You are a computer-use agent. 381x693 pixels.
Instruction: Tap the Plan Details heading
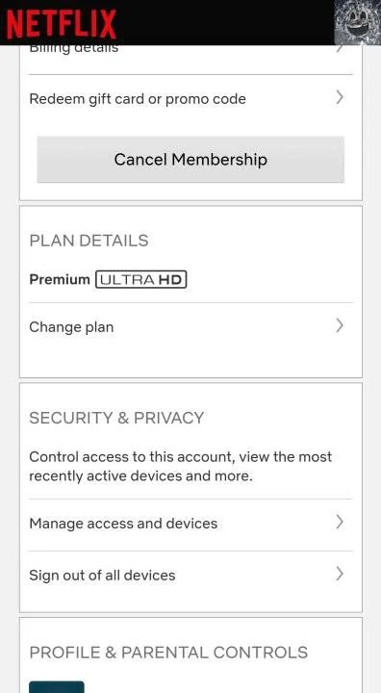coord(89,241)
